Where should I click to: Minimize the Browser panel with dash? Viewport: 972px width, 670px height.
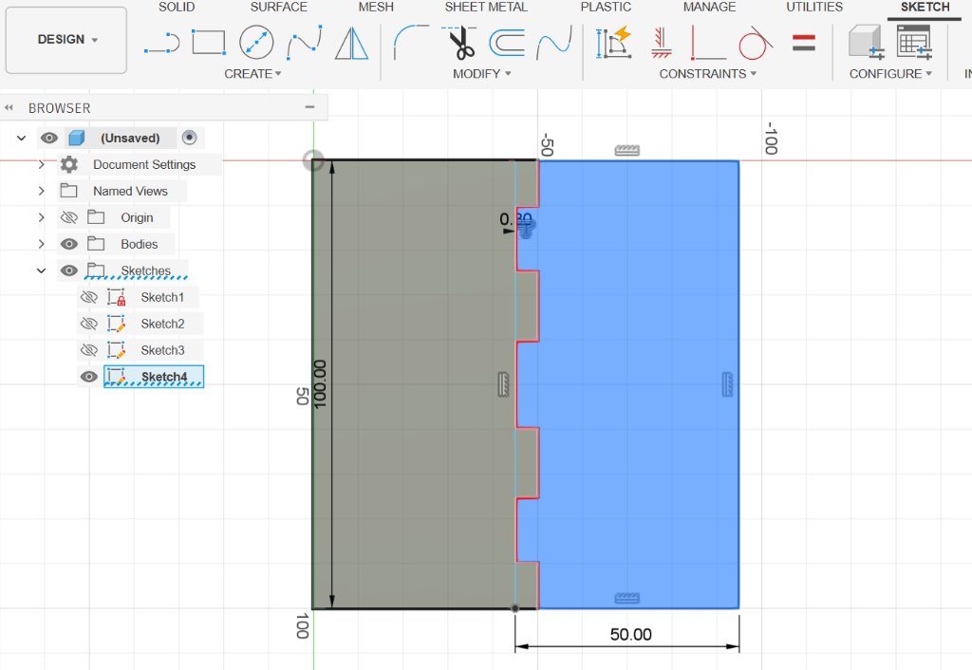pos(310,107)
